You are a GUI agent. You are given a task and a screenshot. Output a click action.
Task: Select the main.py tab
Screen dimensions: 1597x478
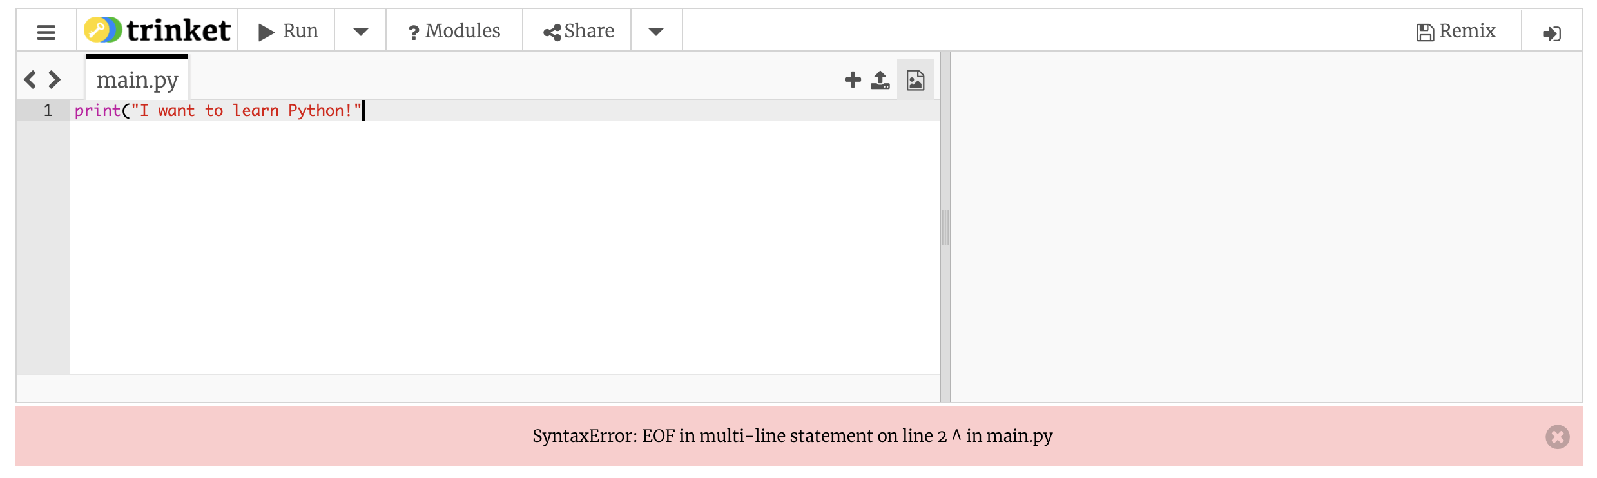click(x=137, y=79)
